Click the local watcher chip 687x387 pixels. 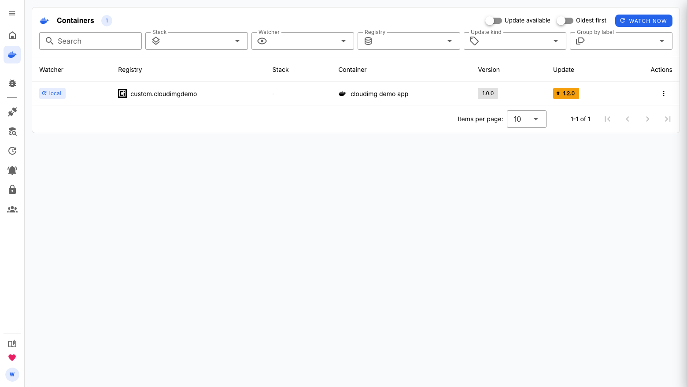[x=52, y=93]
